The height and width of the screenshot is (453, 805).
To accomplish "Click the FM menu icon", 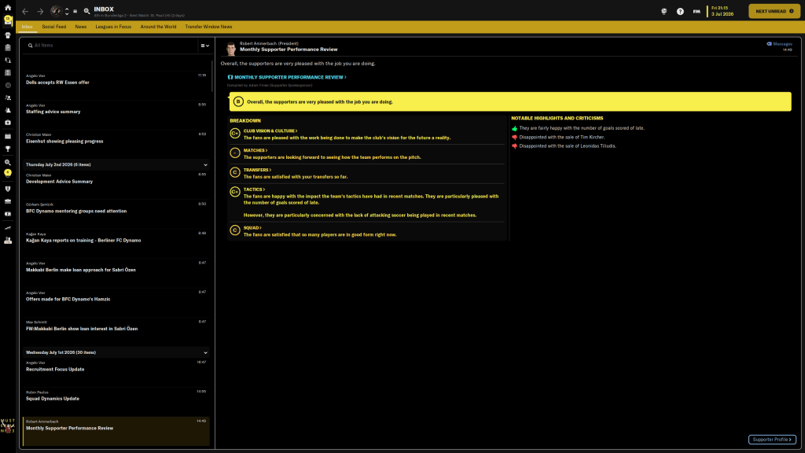I will (x=697, y=12).
